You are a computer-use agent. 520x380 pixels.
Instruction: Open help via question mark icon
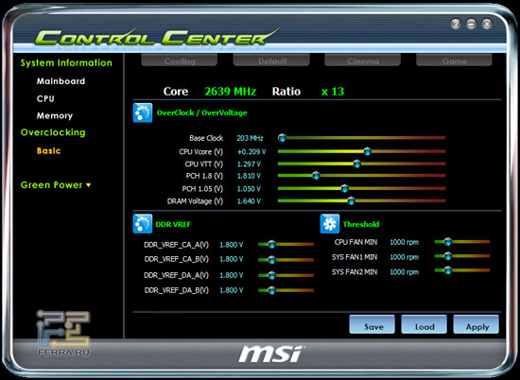[456, 24]
